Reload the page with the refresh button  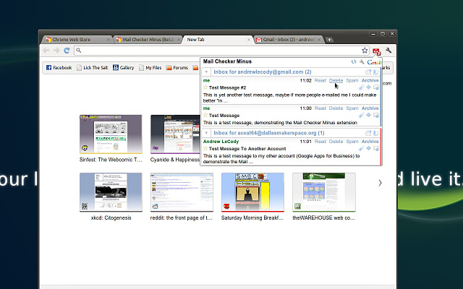pos(67,51)
